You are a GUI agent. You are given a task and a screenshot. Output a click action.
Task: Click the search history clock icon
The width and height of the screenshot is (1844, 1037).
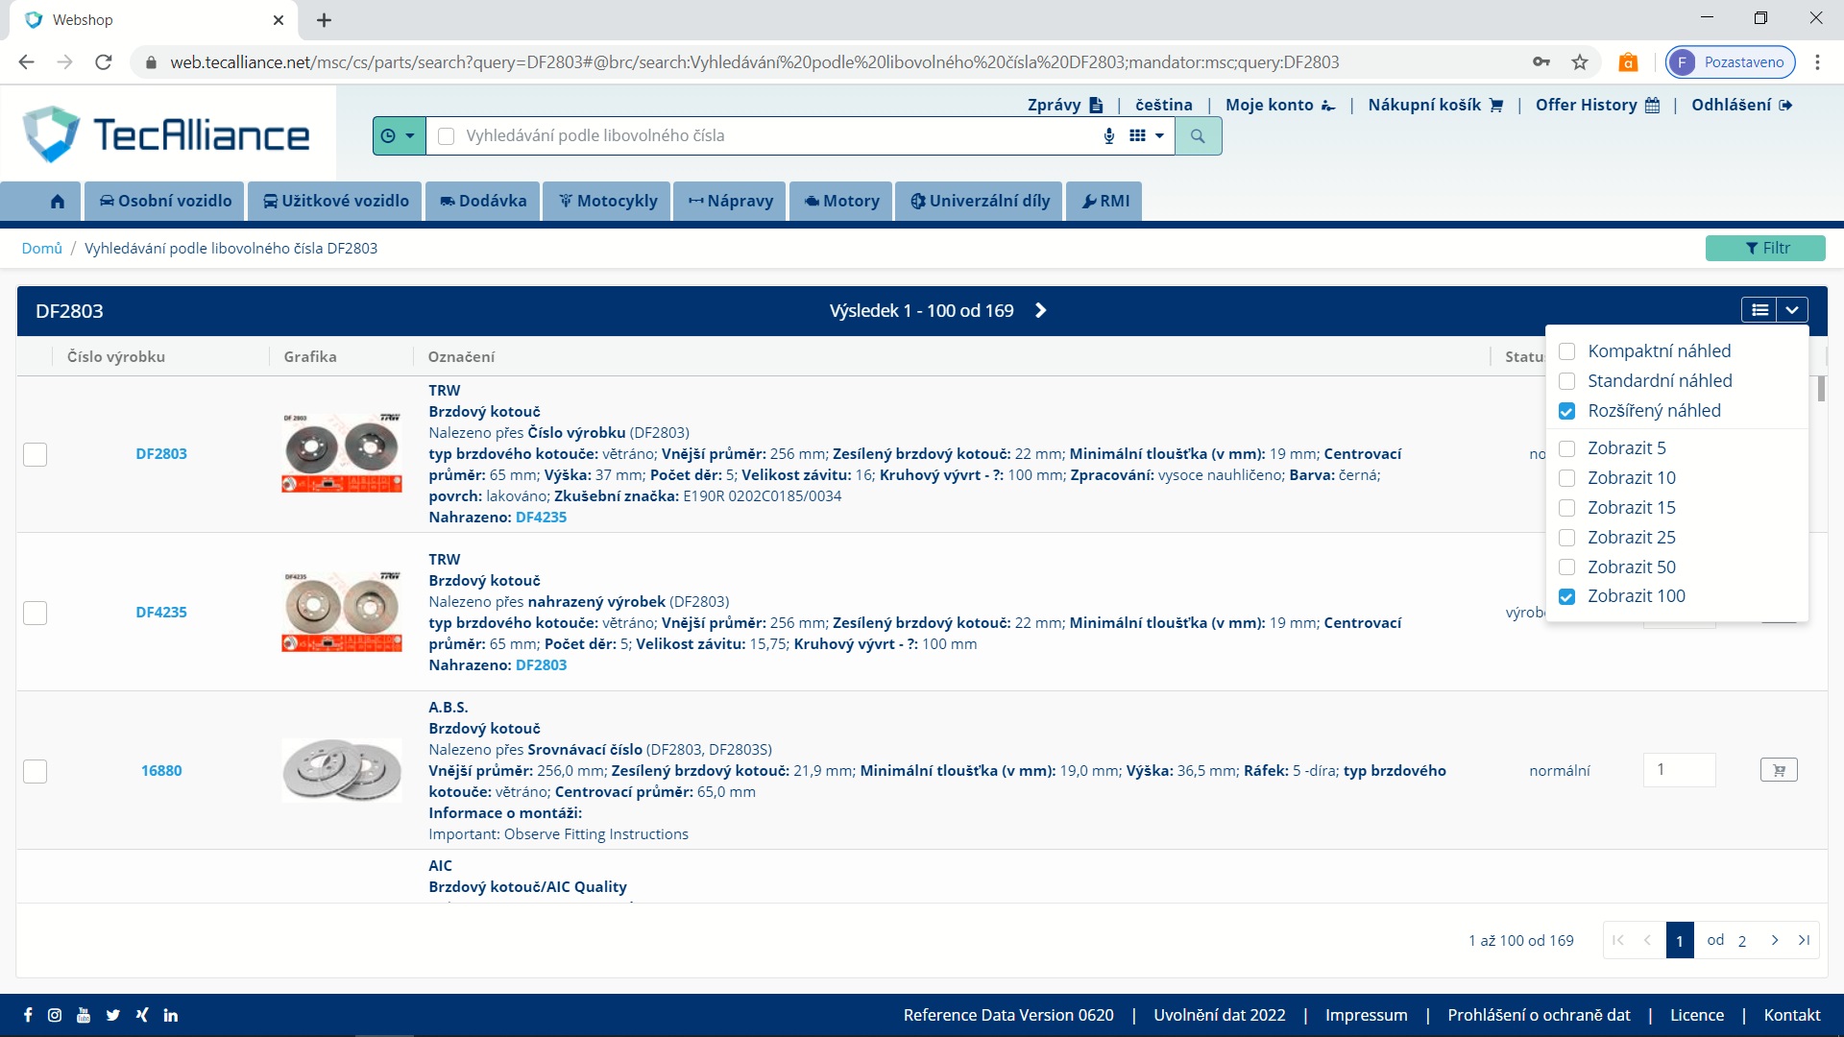click(x=388, y=136)
